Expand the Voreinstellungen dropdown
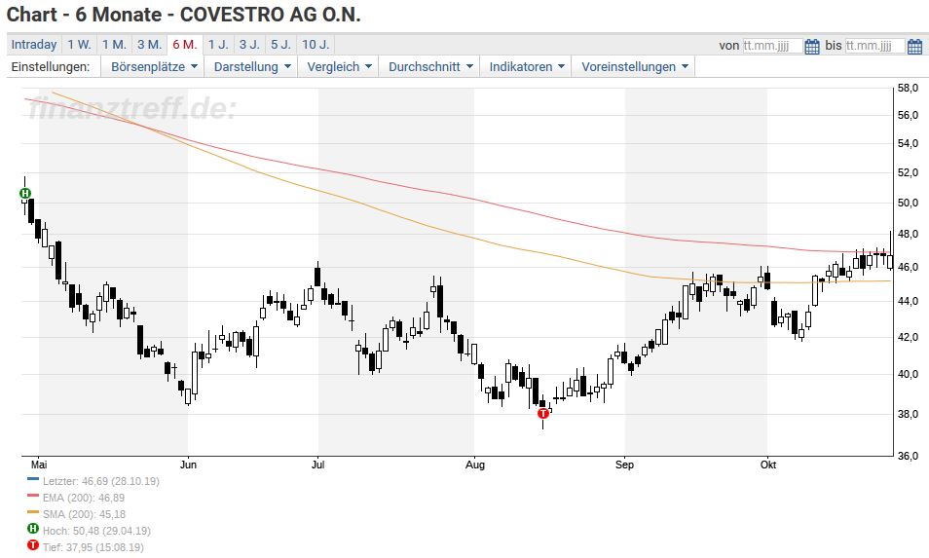Screen dimensions: 929x558 634,67
